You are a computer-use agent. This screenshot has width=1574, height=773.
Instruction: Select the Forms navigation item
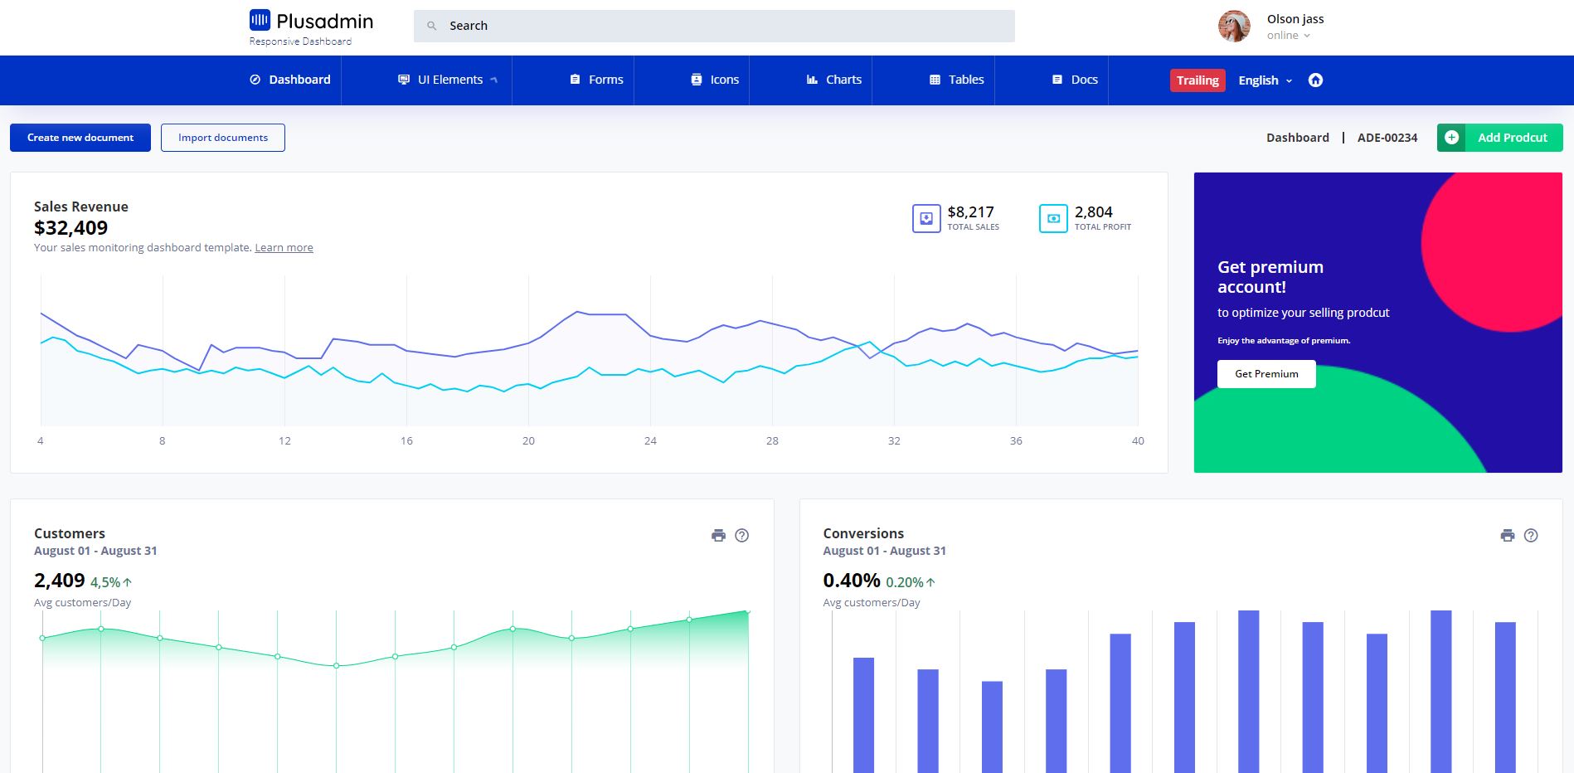click(x=596, y=80)
